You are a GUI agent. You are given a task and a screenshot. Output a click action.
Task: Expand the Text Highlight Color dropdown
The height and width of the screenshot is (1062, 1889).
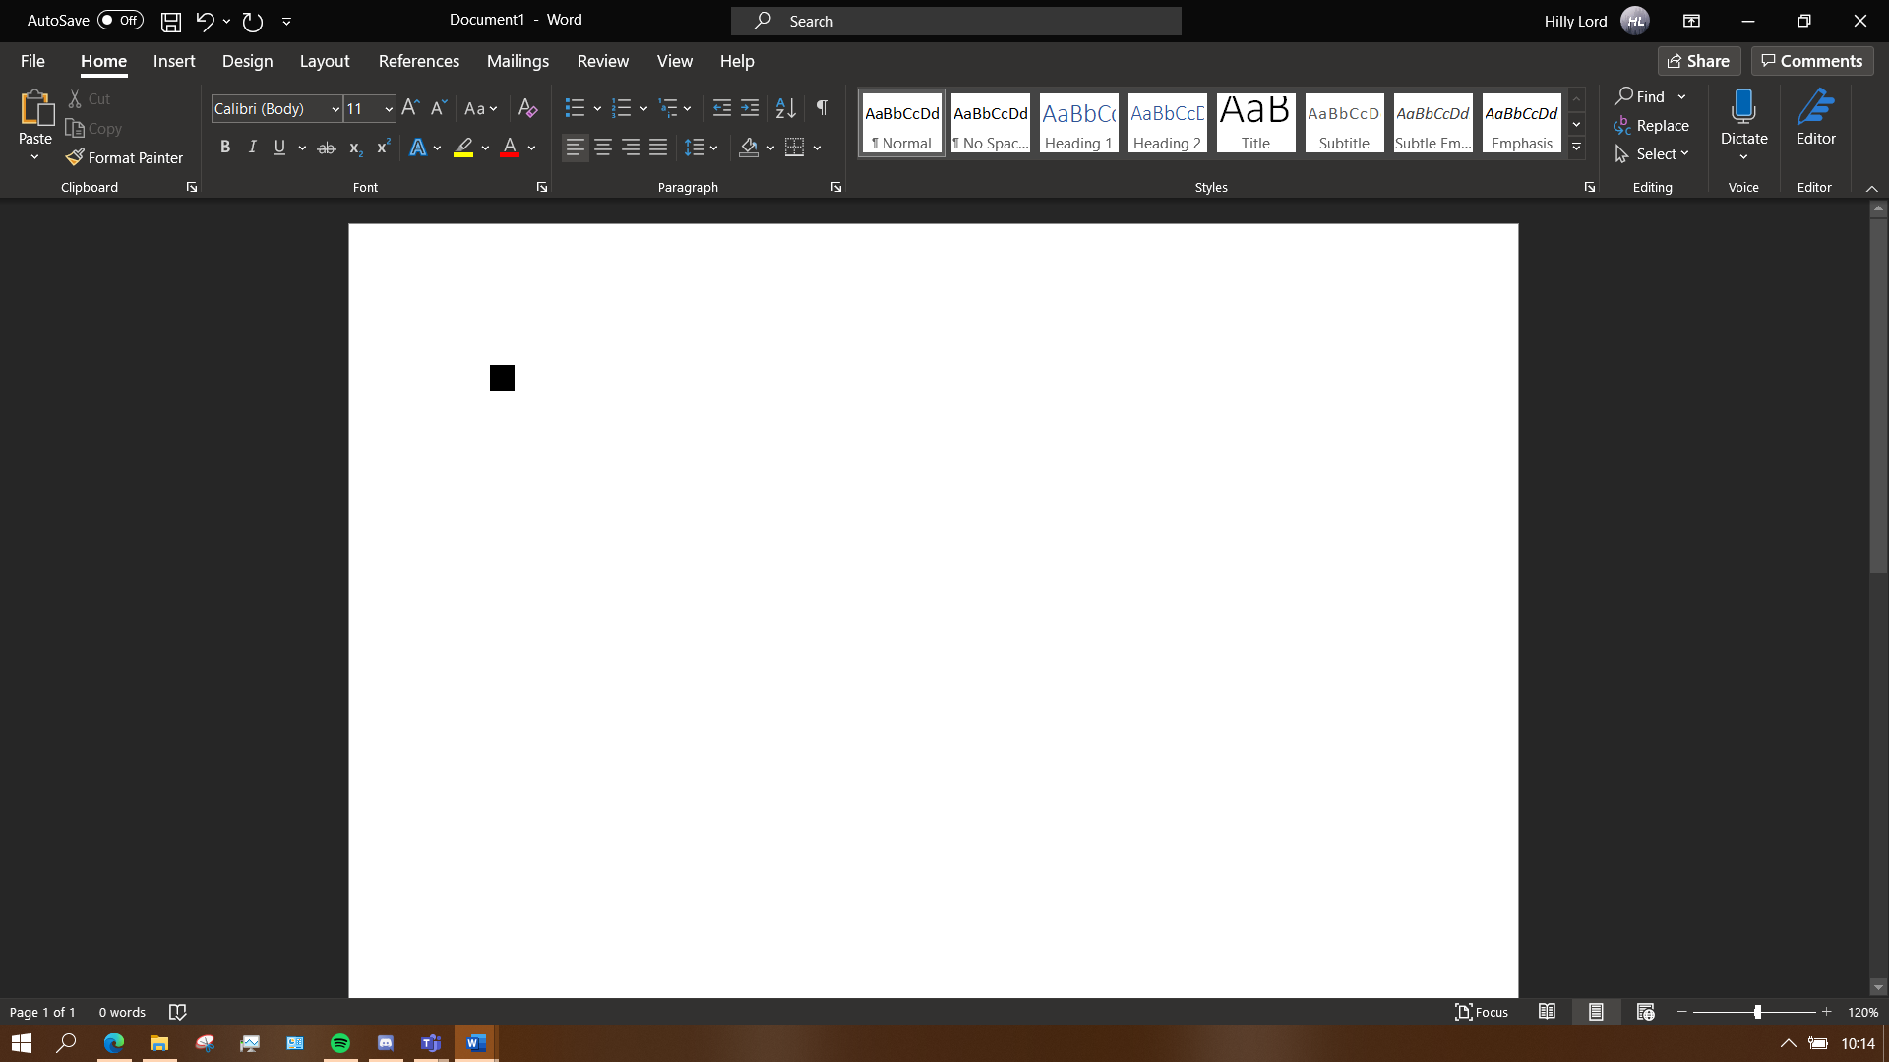pos(485,147)
